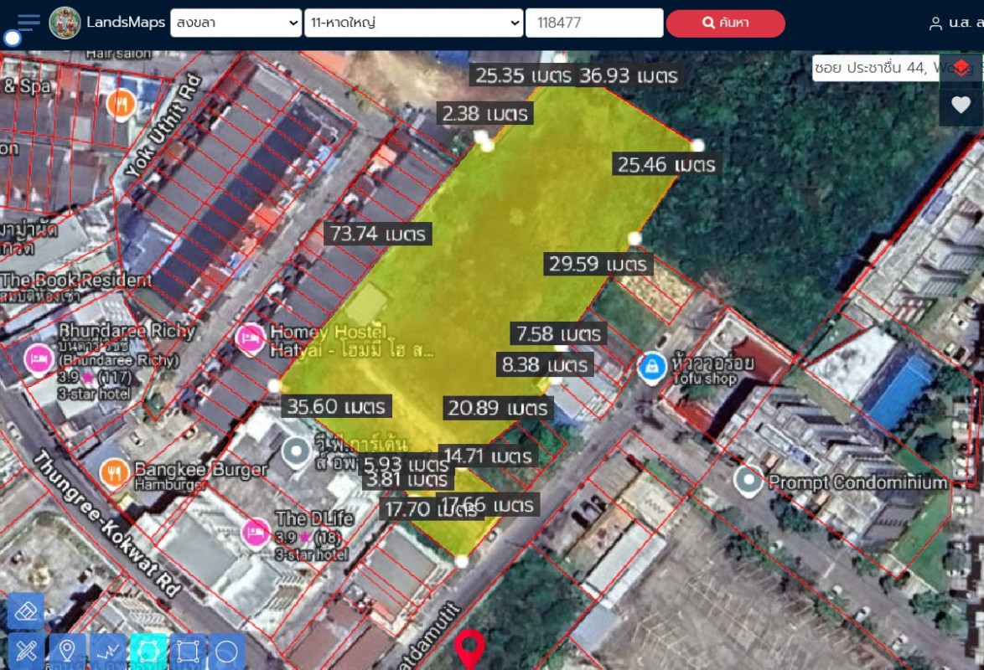Select the eraser tool
The image size is (984, 670).
coord(25,611)
